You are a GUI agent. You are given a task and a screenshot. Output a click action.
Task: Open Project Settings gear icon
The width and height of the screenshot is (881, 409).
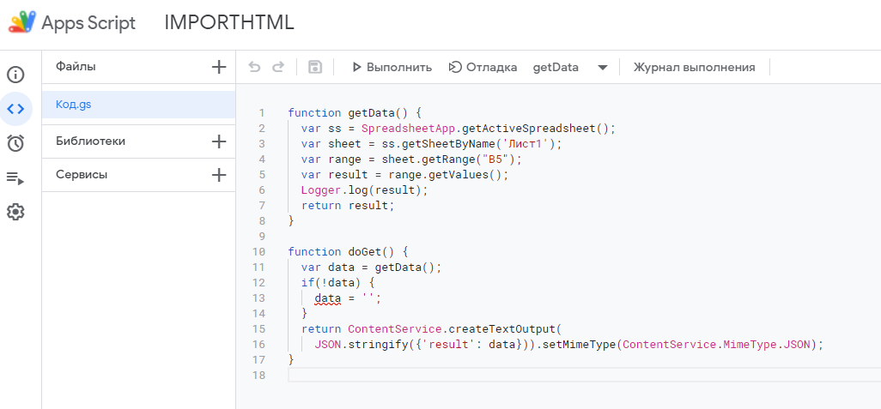15,212
